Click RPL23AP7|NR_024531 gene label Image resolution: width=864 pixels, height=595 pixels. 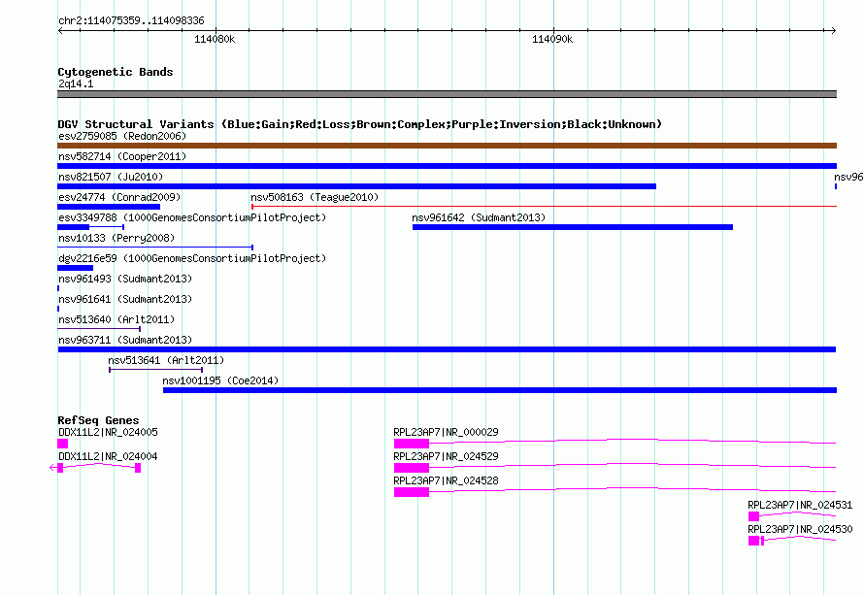(x=800, y=505)
